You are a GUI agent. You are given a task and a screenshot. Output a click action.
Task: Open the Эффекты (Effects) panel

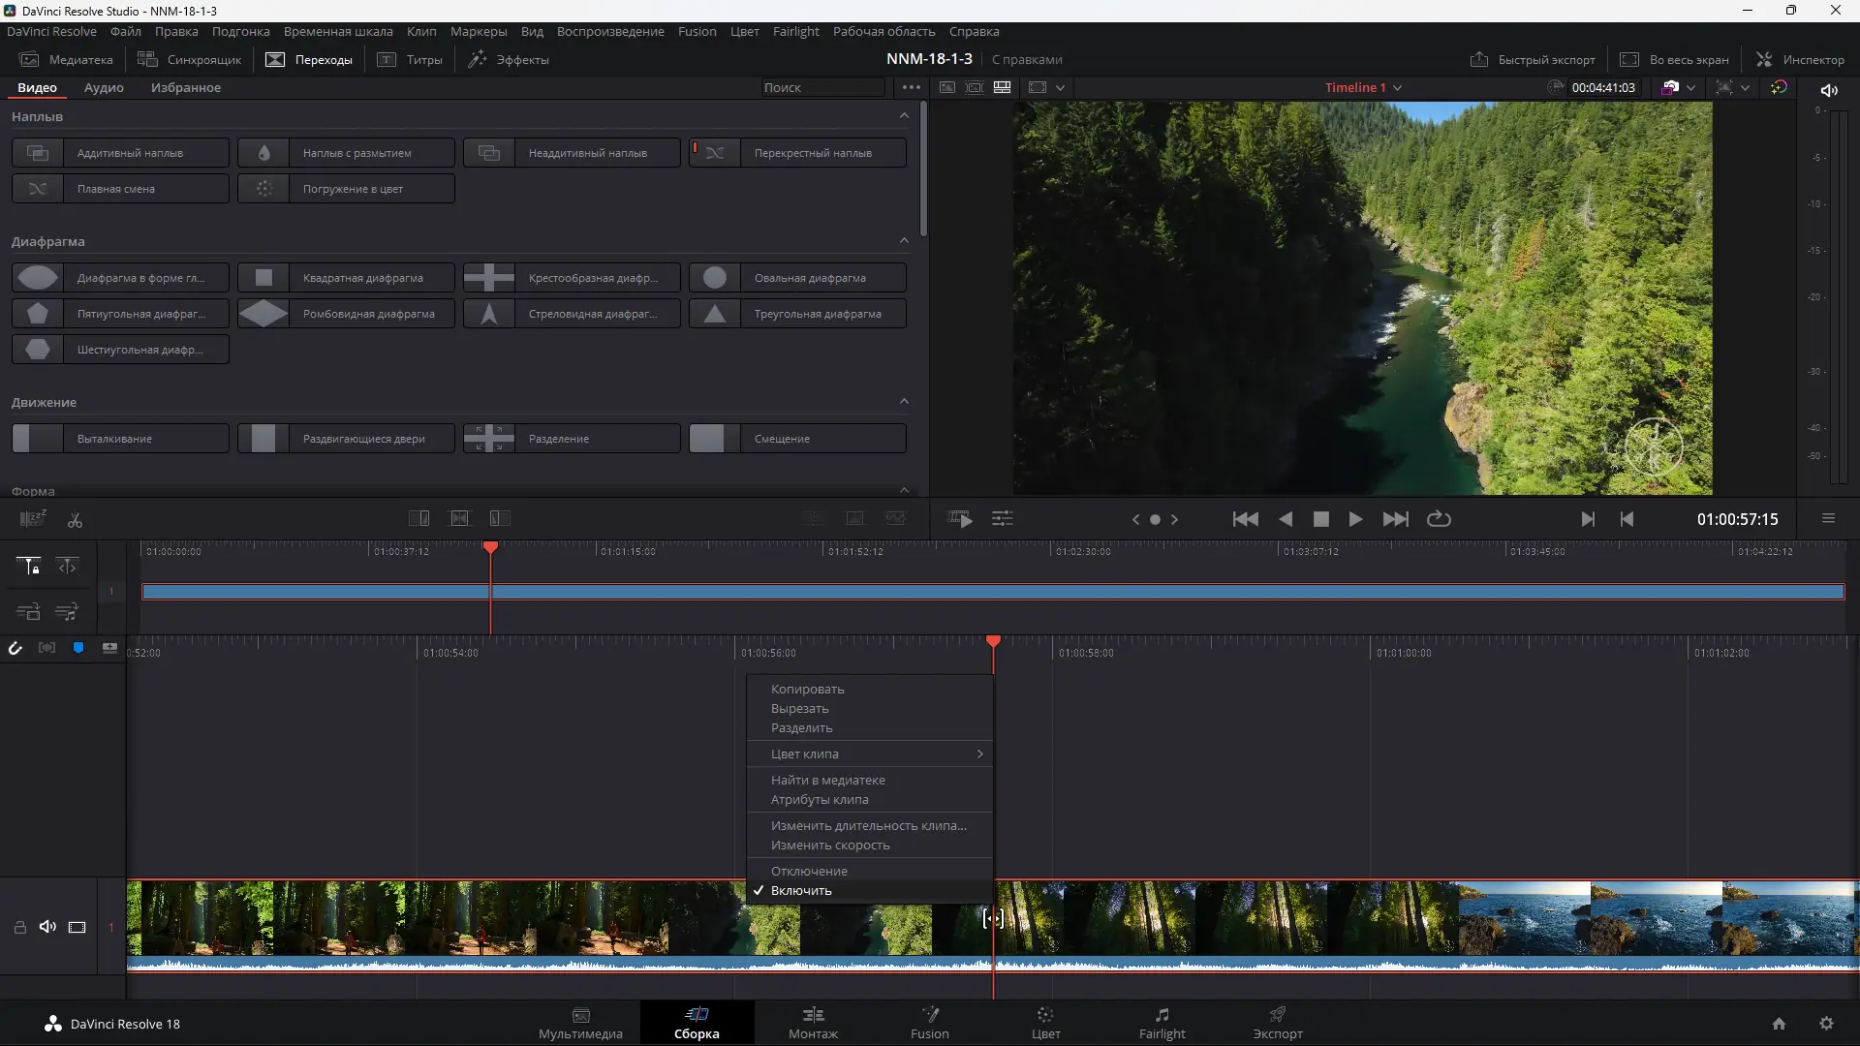509,59
